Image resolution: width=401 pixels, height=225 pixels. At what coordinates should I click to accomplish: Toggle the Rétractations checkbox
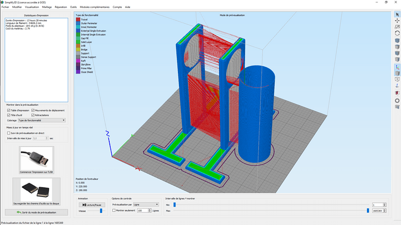click(33, 115)
